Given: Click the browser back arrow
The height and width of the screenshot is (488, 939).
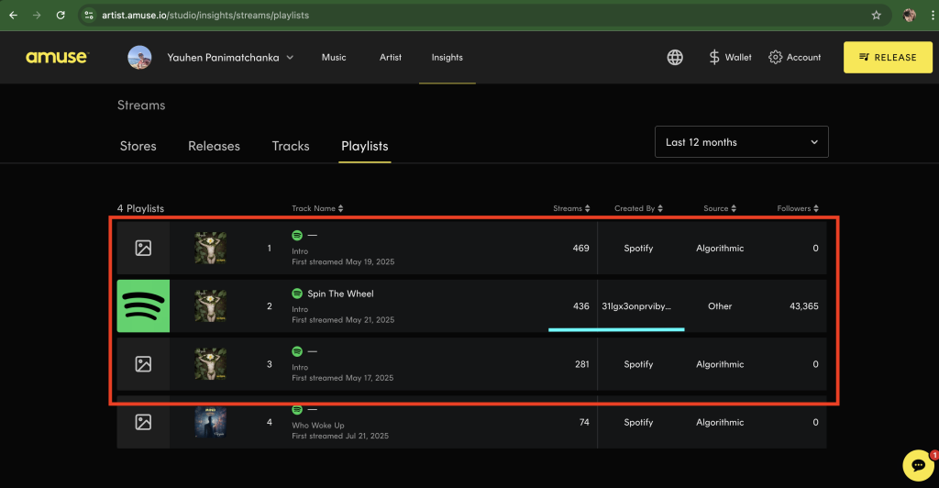Looking at the screenshot, I should point(13,15).
